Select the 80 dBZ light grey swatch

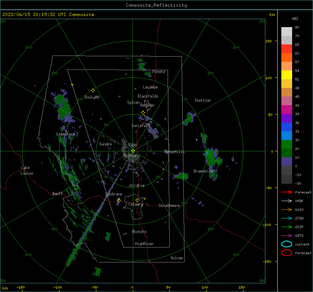[287, 31]
